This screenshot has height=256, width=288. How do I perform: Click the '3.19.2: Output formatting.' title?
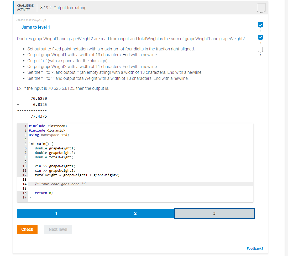pos(64,8)
